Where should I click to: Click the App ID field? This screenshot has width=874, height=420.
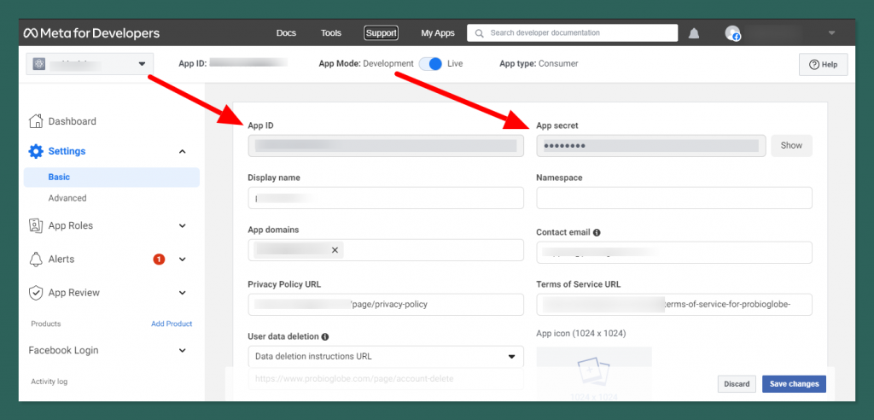pos(386,146)
